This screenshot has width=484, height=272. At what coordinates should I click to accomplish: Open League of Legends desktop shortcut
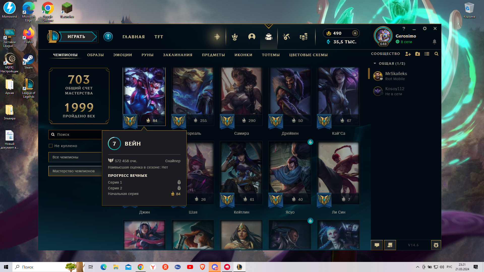pyautogui.click(x=28, y=88)
